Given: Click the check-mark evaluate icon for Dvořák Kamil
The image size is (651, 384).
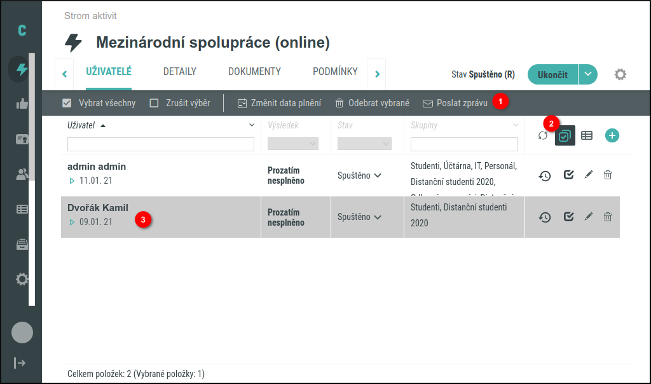Looking at the screenshot, I should tap(569, 217).
